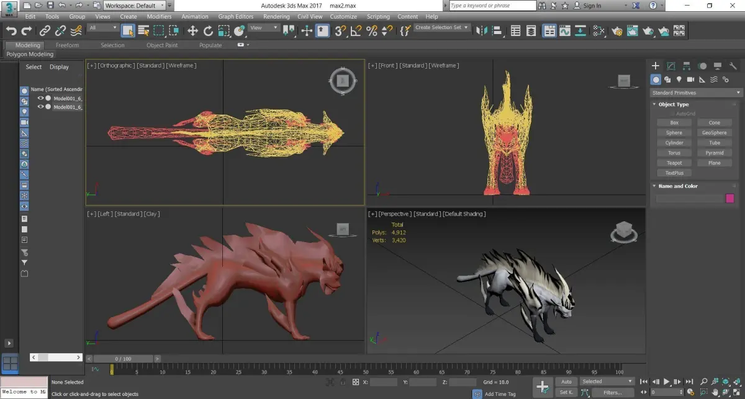Collapse the Object Type rollout
The width and height of the screenshot is (745, 399).
654,104
